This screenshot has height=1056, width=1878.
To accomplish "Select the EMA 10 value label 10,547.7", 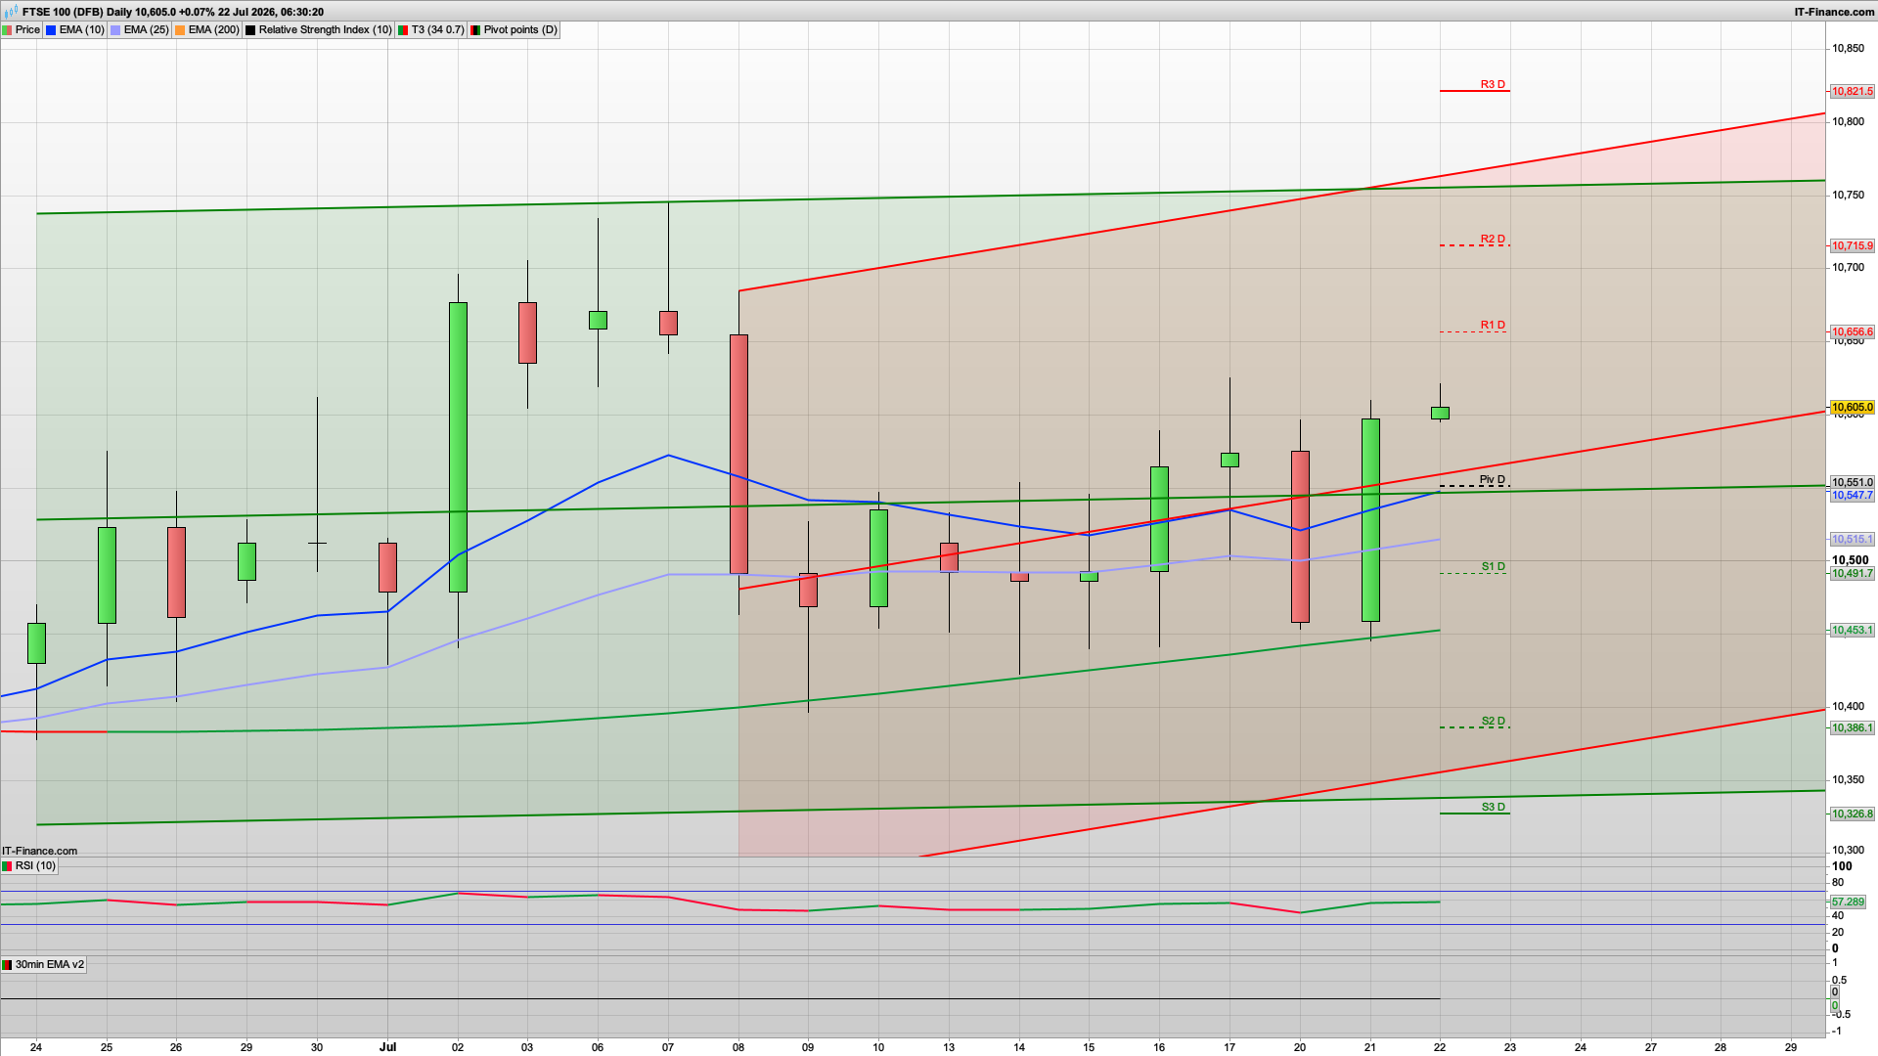I will point(1853,496).
